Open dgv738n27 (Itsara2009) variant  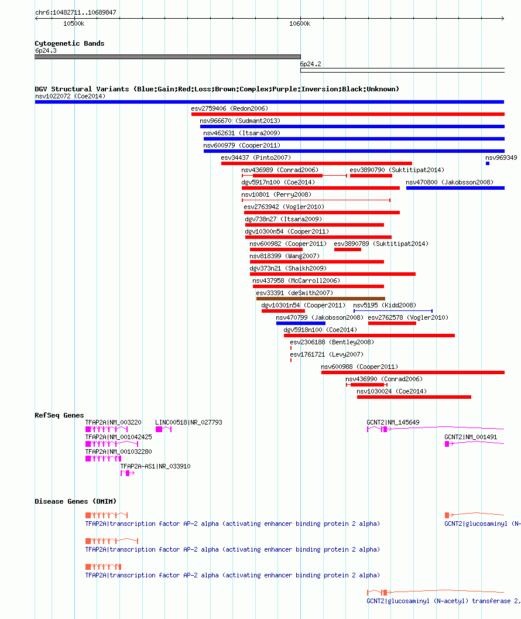click(x=314, y=225)
